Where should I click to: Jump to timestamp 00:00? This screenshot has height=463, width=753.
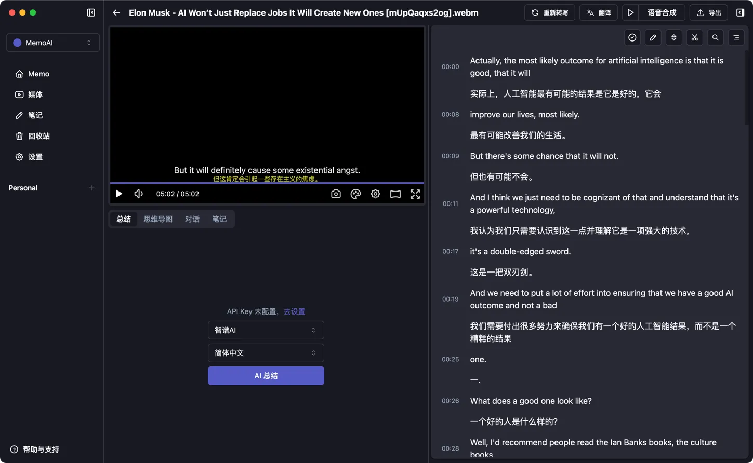click(x=451, y=67)
